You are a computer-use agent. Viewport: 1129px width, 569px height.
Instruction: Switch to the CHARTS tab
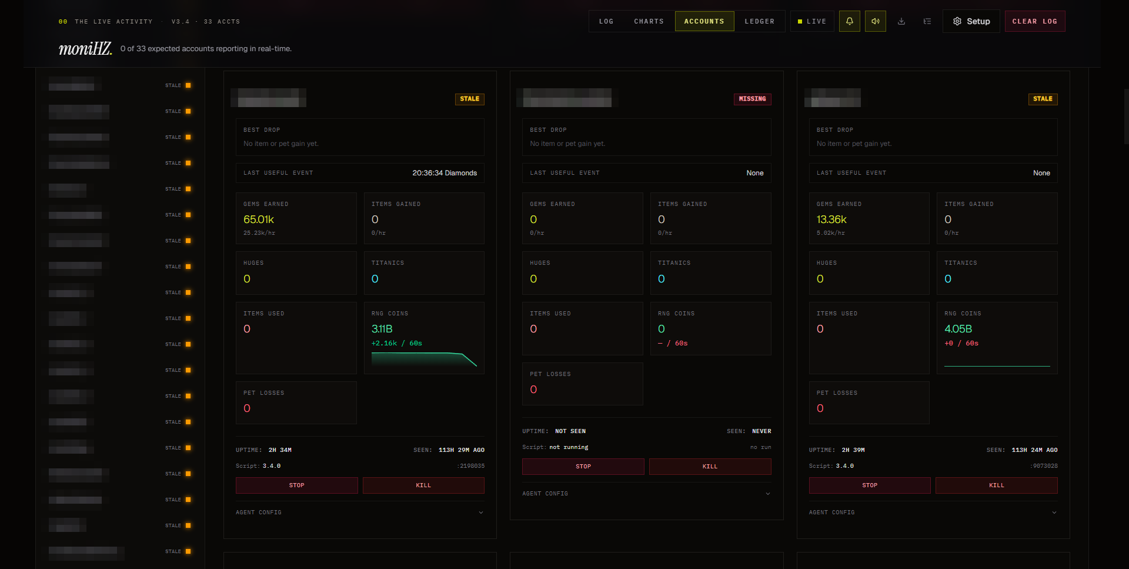point(649,21)
